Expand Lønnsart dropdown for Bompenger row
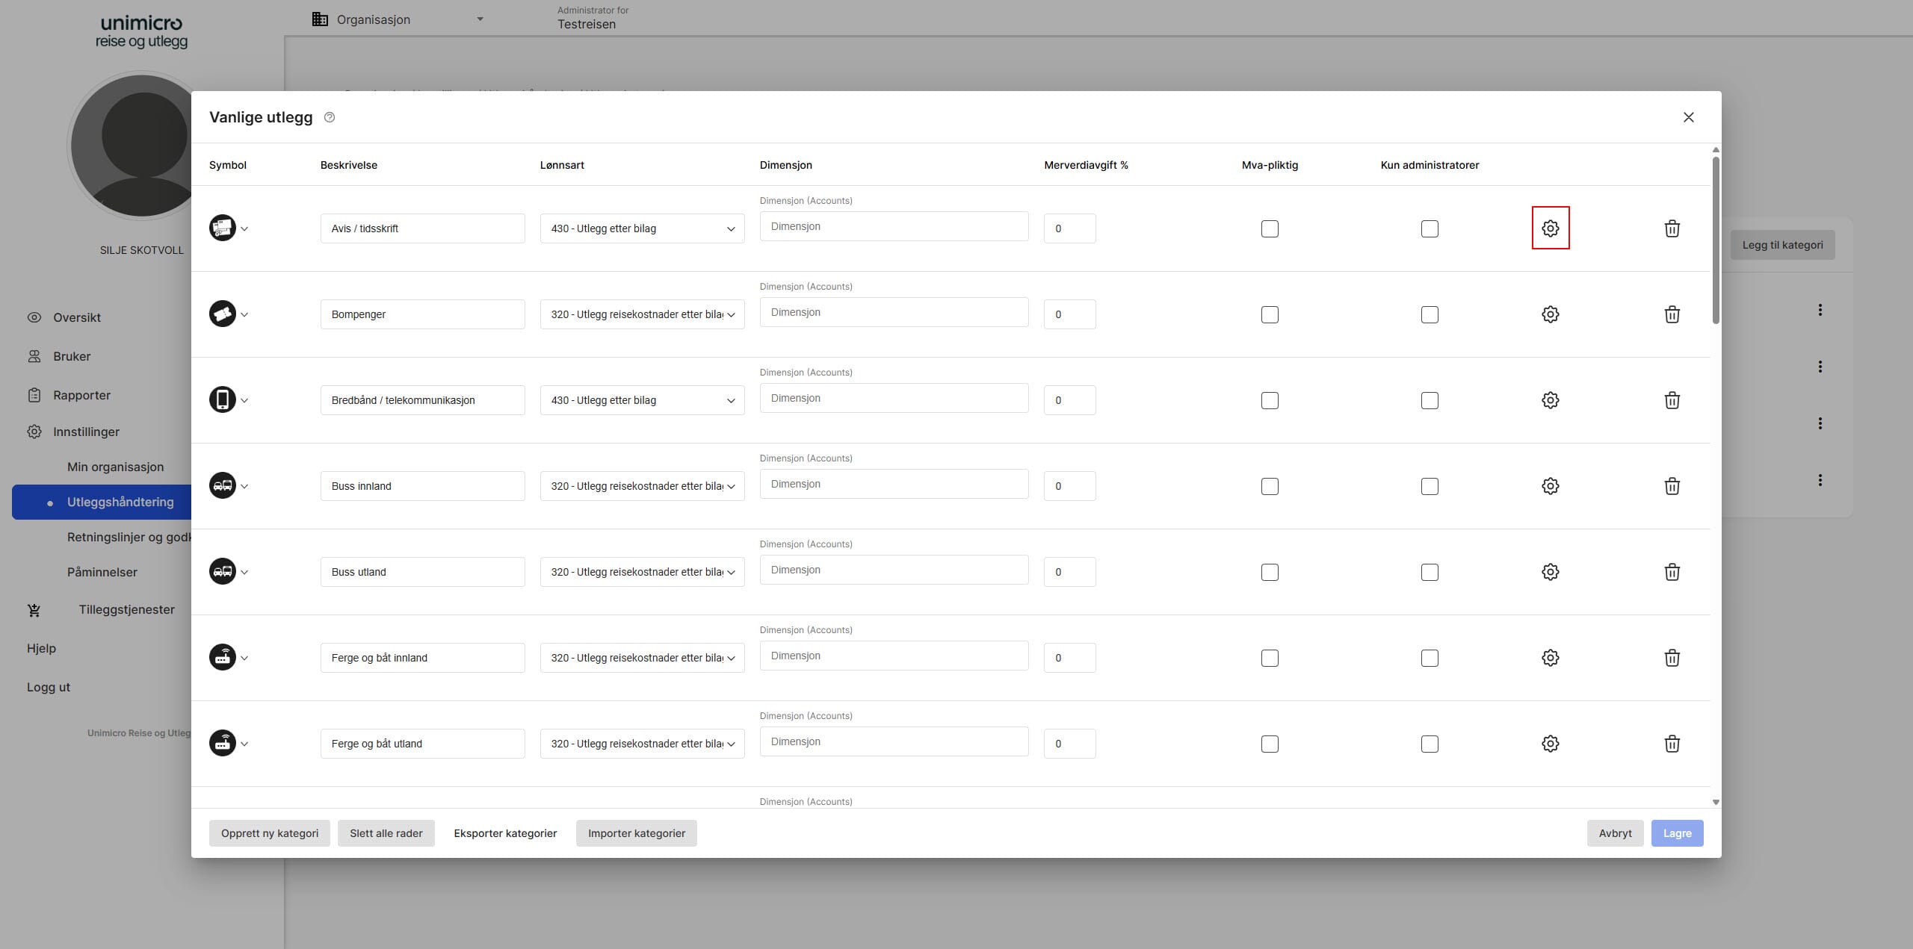This screenshot has height=949, width=1913. (x=642, y=314)
